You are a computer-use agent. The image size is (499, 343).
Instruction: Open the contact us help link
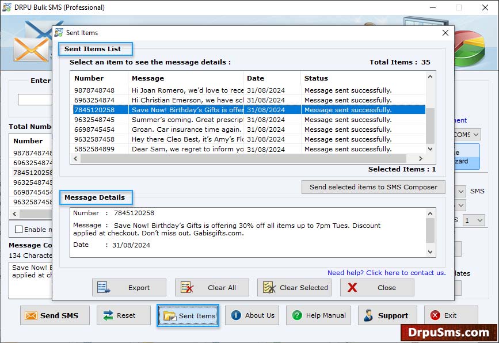tap(386, 273)
